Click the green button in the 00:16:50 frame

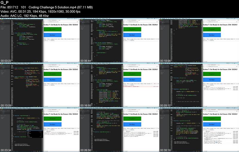pos(132,74)
